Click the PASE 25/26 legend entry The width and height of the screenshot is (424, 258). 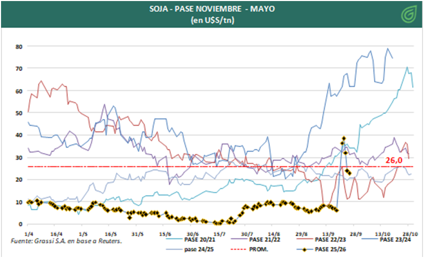331,249
